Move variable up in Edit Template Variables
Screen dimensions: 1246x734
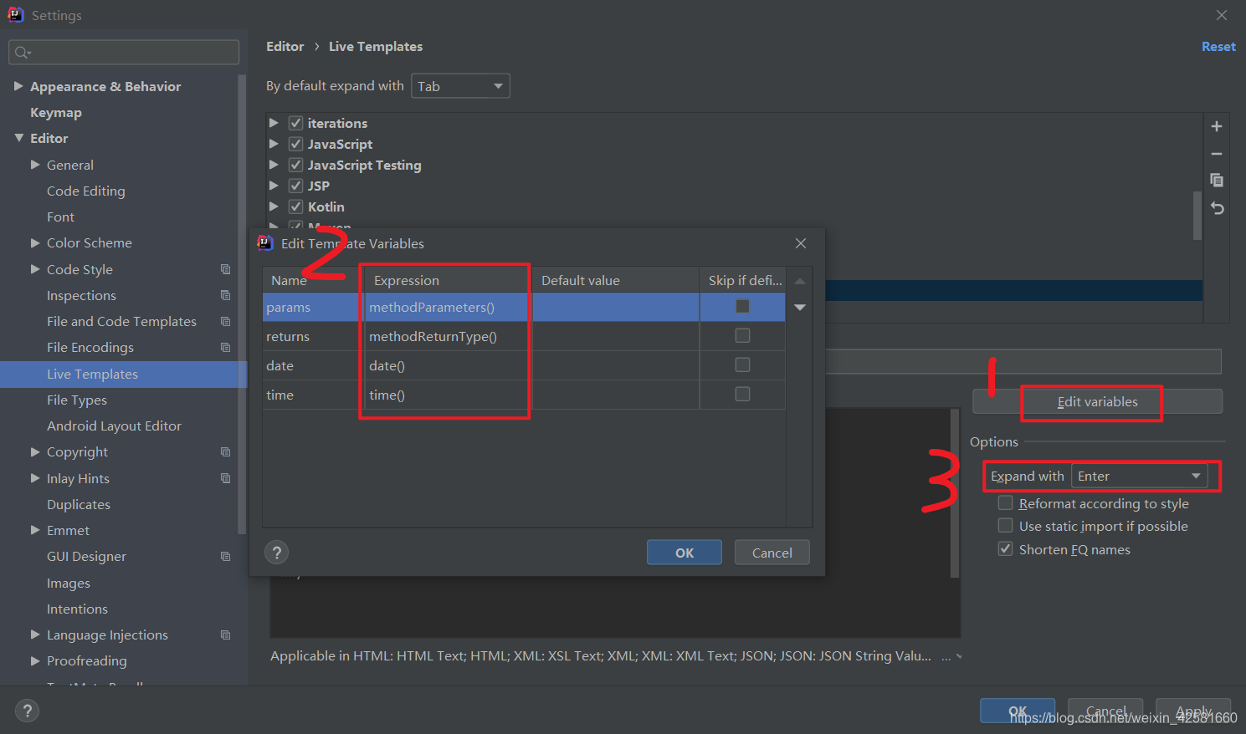point(800,281)
